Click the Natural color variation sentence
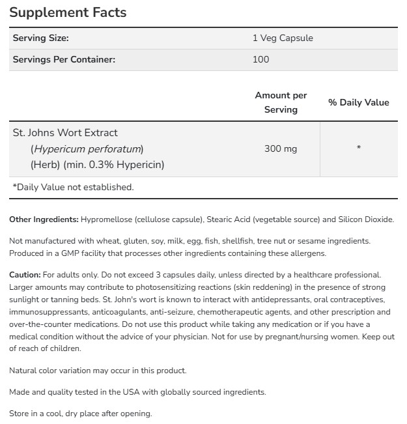 pyautogui.click(x=98, y=370)
